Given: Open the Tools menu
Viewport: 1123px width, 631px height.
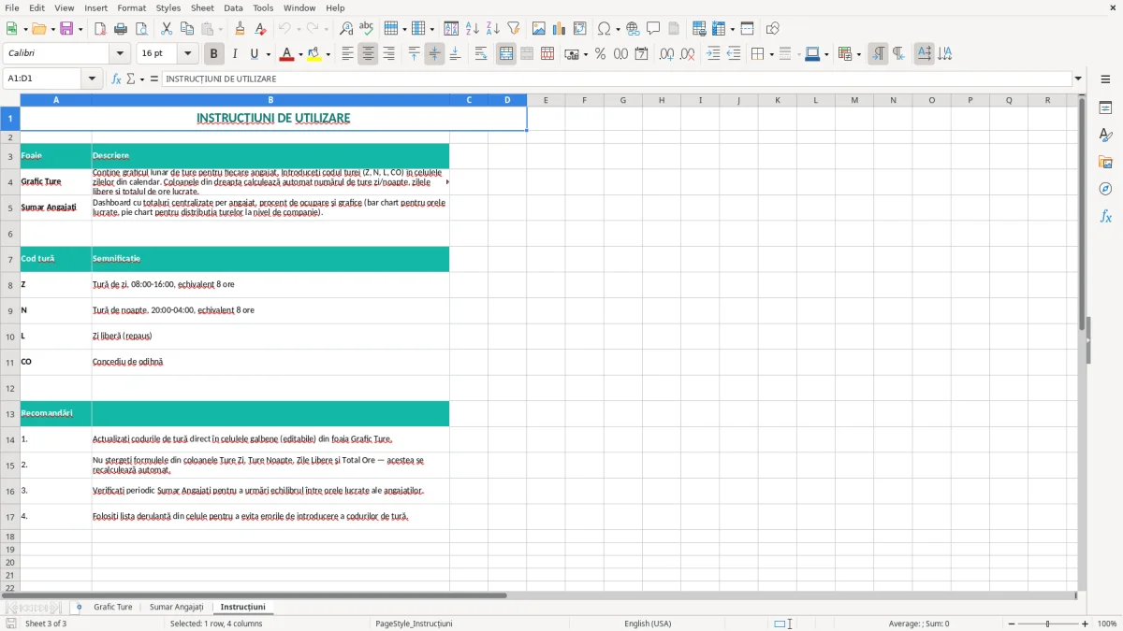Looking at the screenshot, I should click(x=263, y=7).
